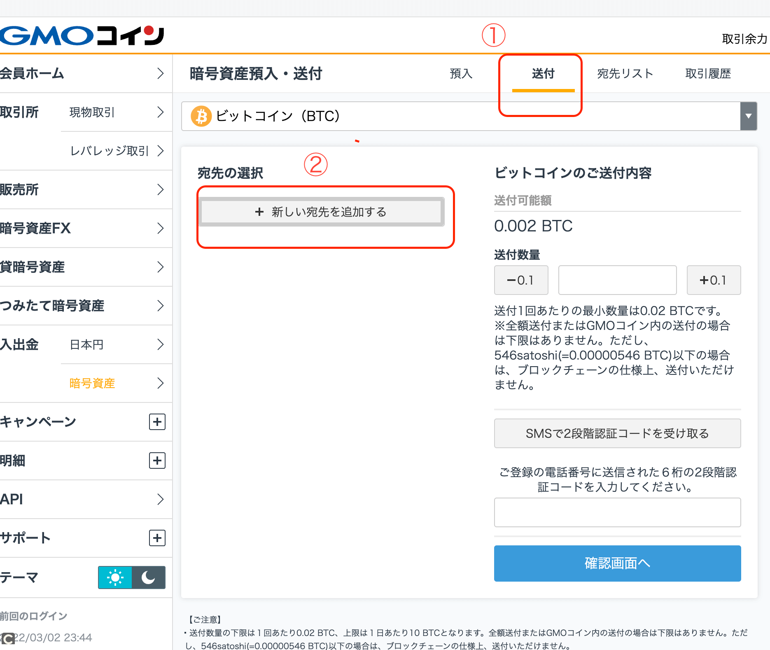Click the 0.002 BTC available amount
770x650 pixels.
533,226
